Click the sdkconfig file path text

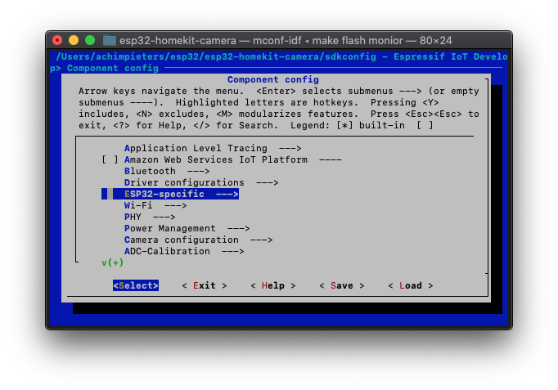pos(216,56)
